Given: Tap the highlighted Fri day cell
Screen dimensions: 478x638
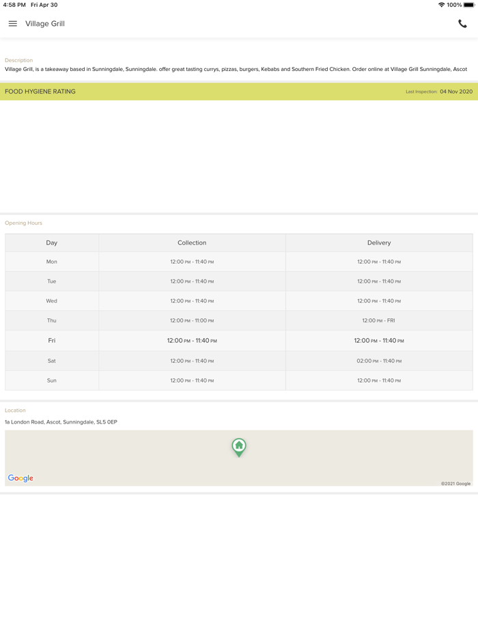Looking at the screenshot, I should click(x=52, y=341).
